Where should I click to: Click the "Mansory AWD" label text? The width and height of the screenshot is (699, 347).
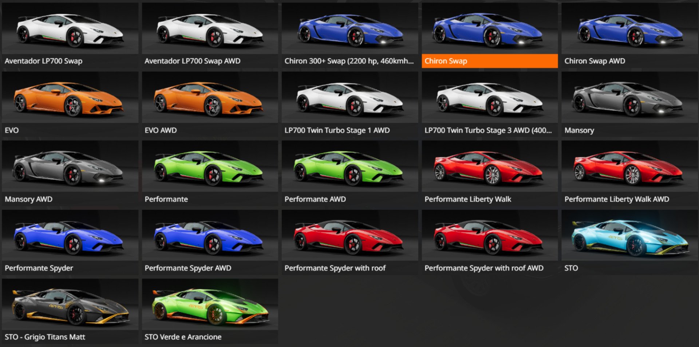click(28, 199)
